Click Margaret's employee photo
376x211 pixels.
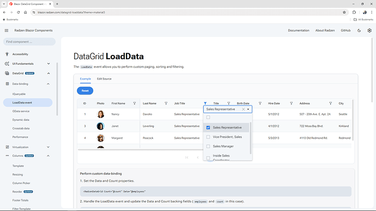(x=100, y=138)
